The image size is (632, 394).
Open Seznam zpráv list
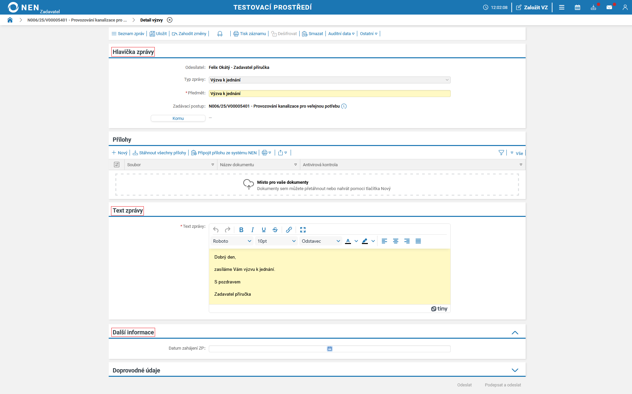[x=128, y=34]
